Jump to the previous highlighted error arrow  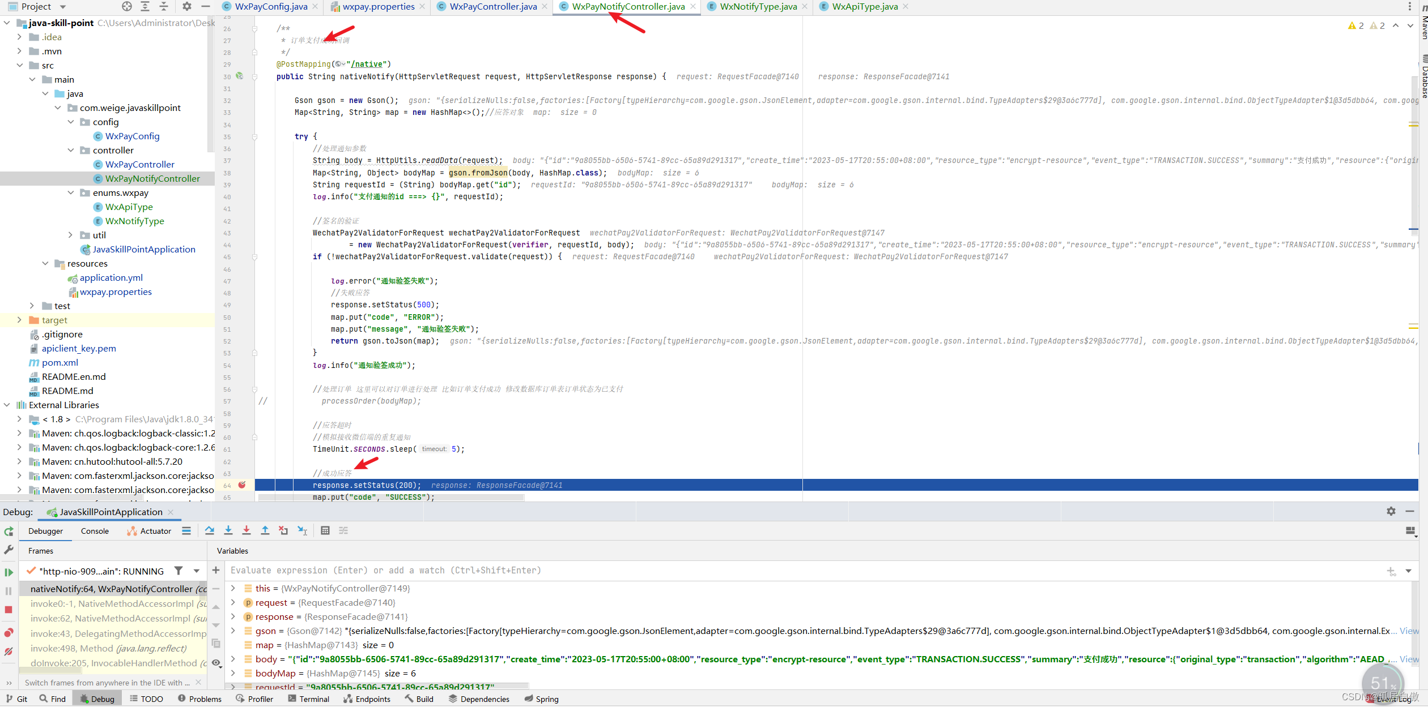(1396, 25)
